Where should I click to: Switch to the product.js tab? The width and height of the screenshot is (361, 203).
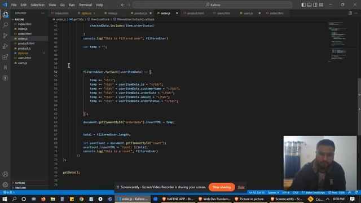pyautogui.click(x=140, y=13)
